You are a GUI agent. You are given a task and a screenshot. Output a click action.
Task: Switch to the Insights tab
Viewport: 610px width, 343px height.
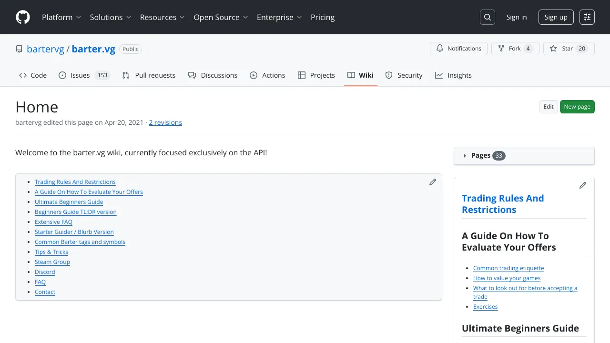pyautogui.click(x=453, y=75)
